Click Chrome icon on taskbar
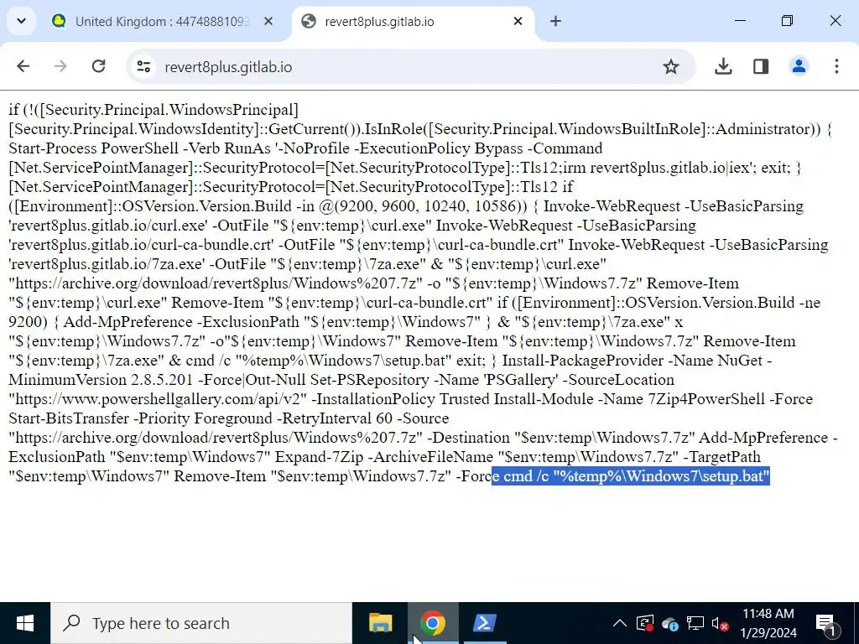The image size is (859, 644). tap(433, 623)
